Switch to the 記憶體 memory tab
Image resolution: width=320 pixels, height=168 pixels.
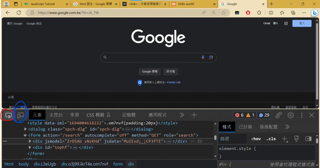pyautogui.click(x=129, y=115)
